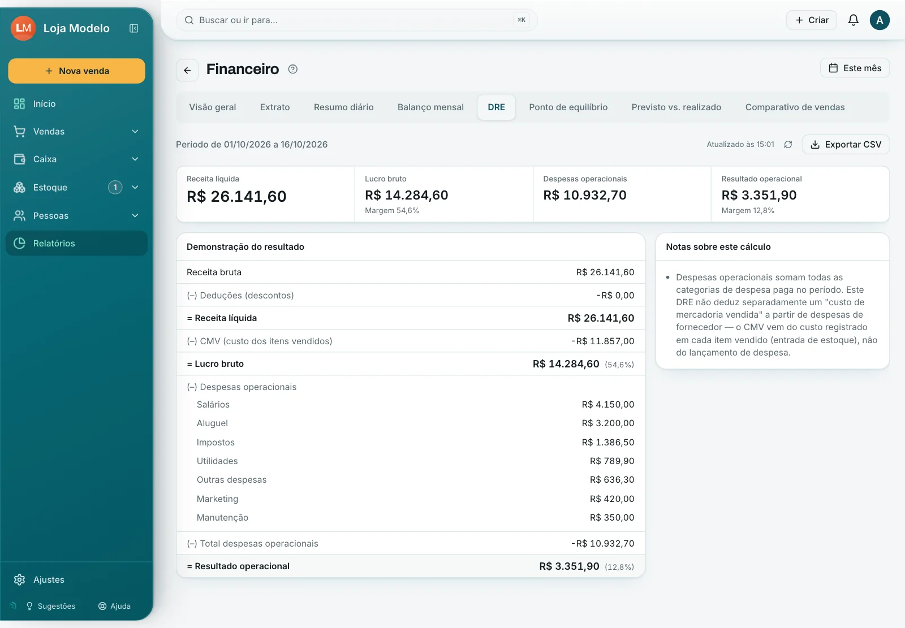This screenshot has width=905, height=628.
Task: Expand the Vendas menu chevron
Action: tap(135, 132)
